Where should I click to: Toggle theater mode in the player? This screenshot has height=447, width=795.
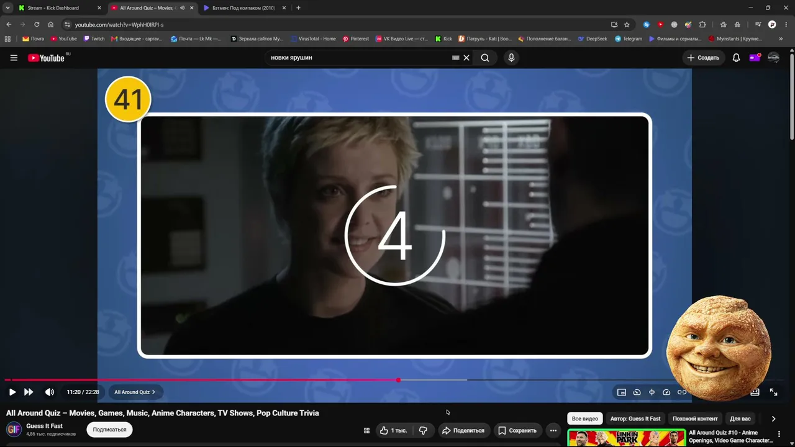pos(755,392)
